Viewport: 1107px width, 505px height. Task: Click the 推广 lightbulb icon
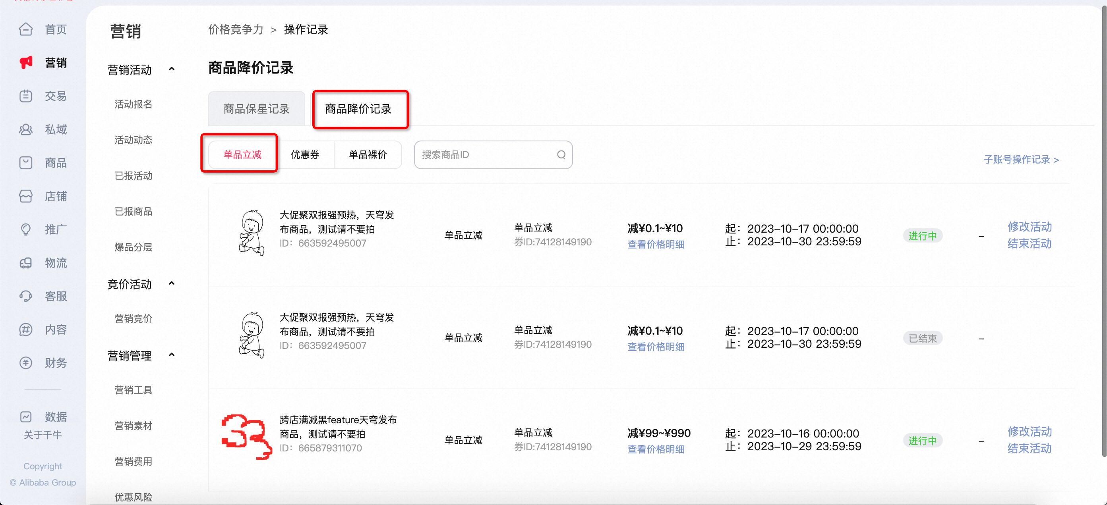coord(26,229)
